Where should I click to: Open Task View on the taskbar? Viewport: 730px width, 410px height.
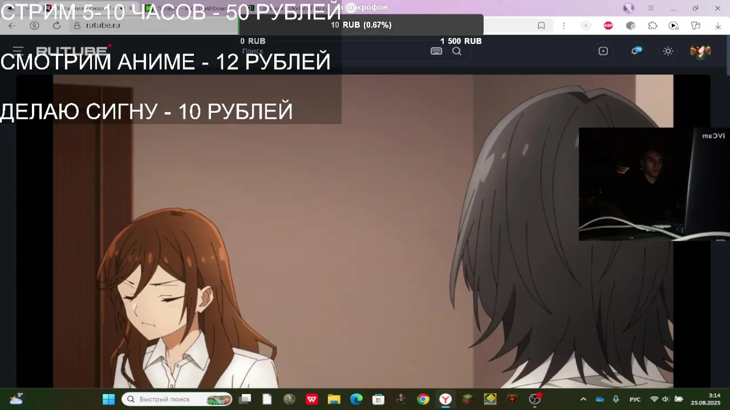(x=245, y=399)
